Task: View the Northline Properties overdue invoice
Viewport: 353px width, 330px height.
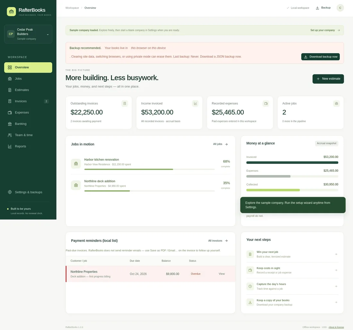Action: point(221,274)
